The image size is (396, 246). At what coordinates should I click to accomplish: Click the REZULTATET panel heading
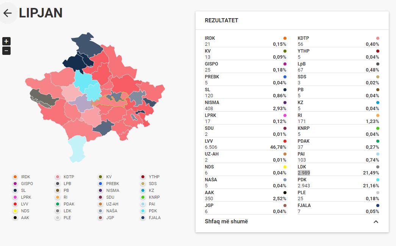221,20
